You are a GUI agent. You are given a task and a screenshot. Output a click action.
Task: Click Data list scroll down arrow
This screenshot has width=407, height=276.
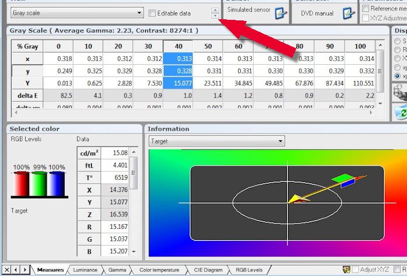134,251
